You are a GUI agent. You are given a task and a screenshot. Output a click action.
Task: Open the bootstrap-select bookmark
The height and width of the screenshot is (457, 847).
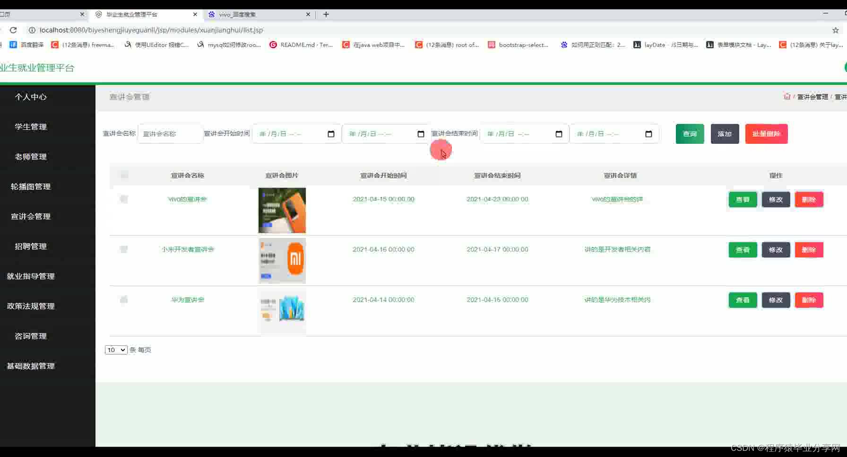(x=518, y=44)
